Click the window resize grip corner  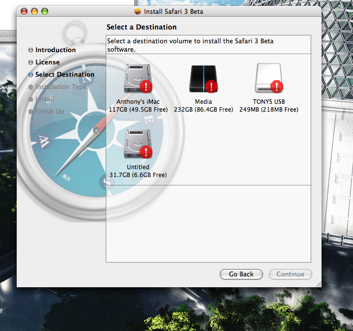(x=319, y=284)
